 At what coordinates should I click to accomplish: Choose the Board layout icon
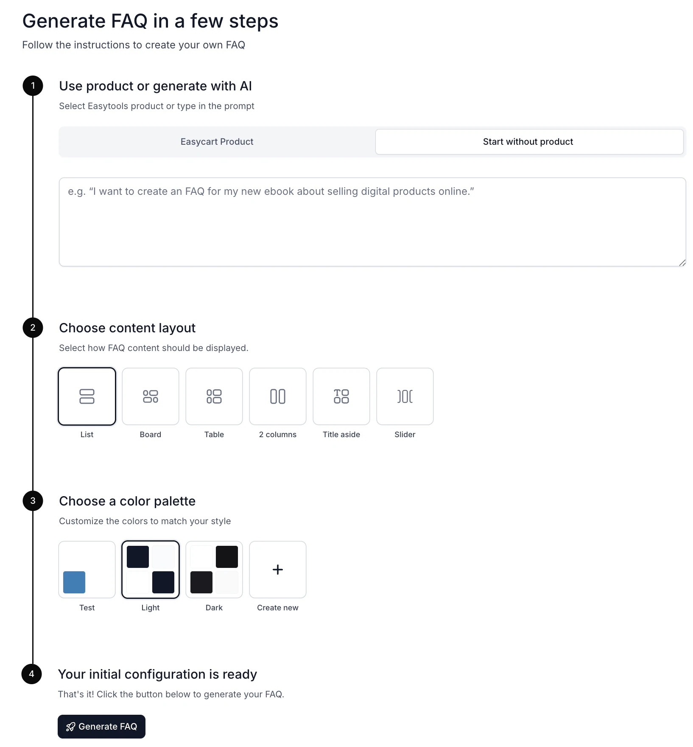click(151, 396)
